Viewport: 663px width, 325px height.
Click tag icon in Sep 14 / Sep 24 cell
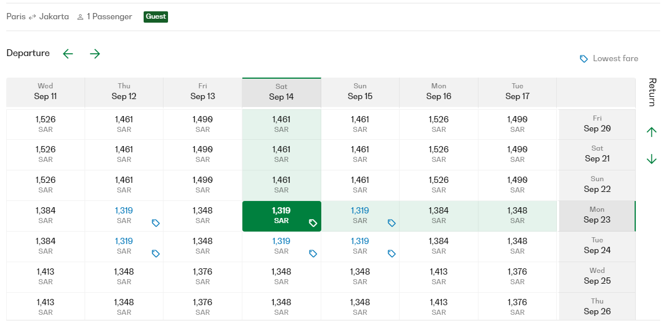coord(313,253)
